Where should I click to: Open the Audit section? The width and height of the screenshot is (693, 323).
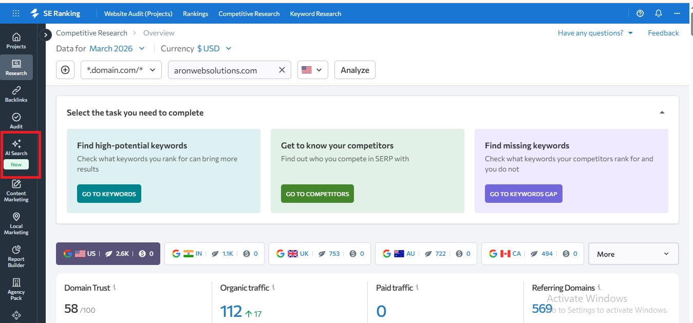[16, 121]
